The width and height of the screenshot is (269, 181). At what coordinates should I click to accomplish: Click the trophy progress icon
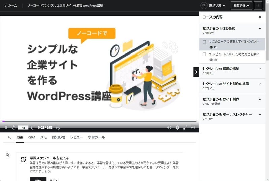[x=204, y=6]
